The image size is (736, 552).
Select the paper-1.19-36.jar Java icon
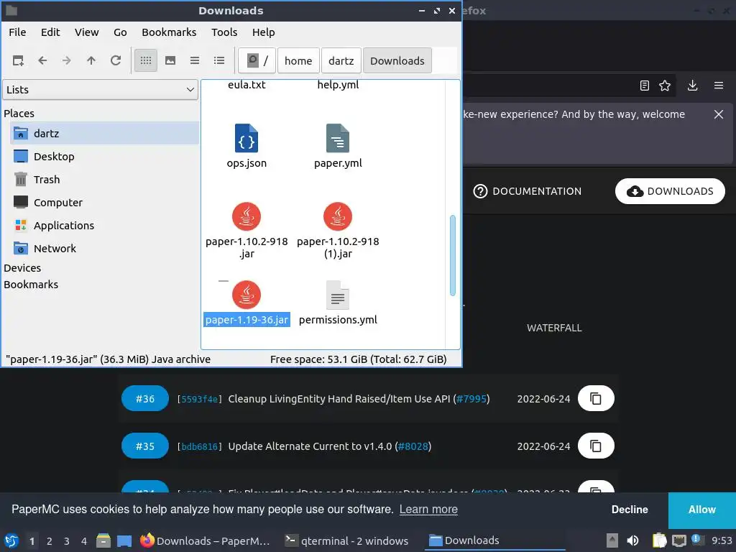tap(247, 295)
